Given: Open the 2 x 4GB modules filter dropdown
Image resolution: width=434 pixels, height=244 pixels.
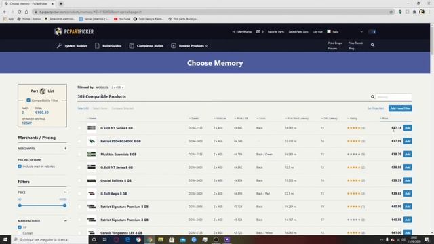Looking at the screenshot, I should (x=117, y=87).
